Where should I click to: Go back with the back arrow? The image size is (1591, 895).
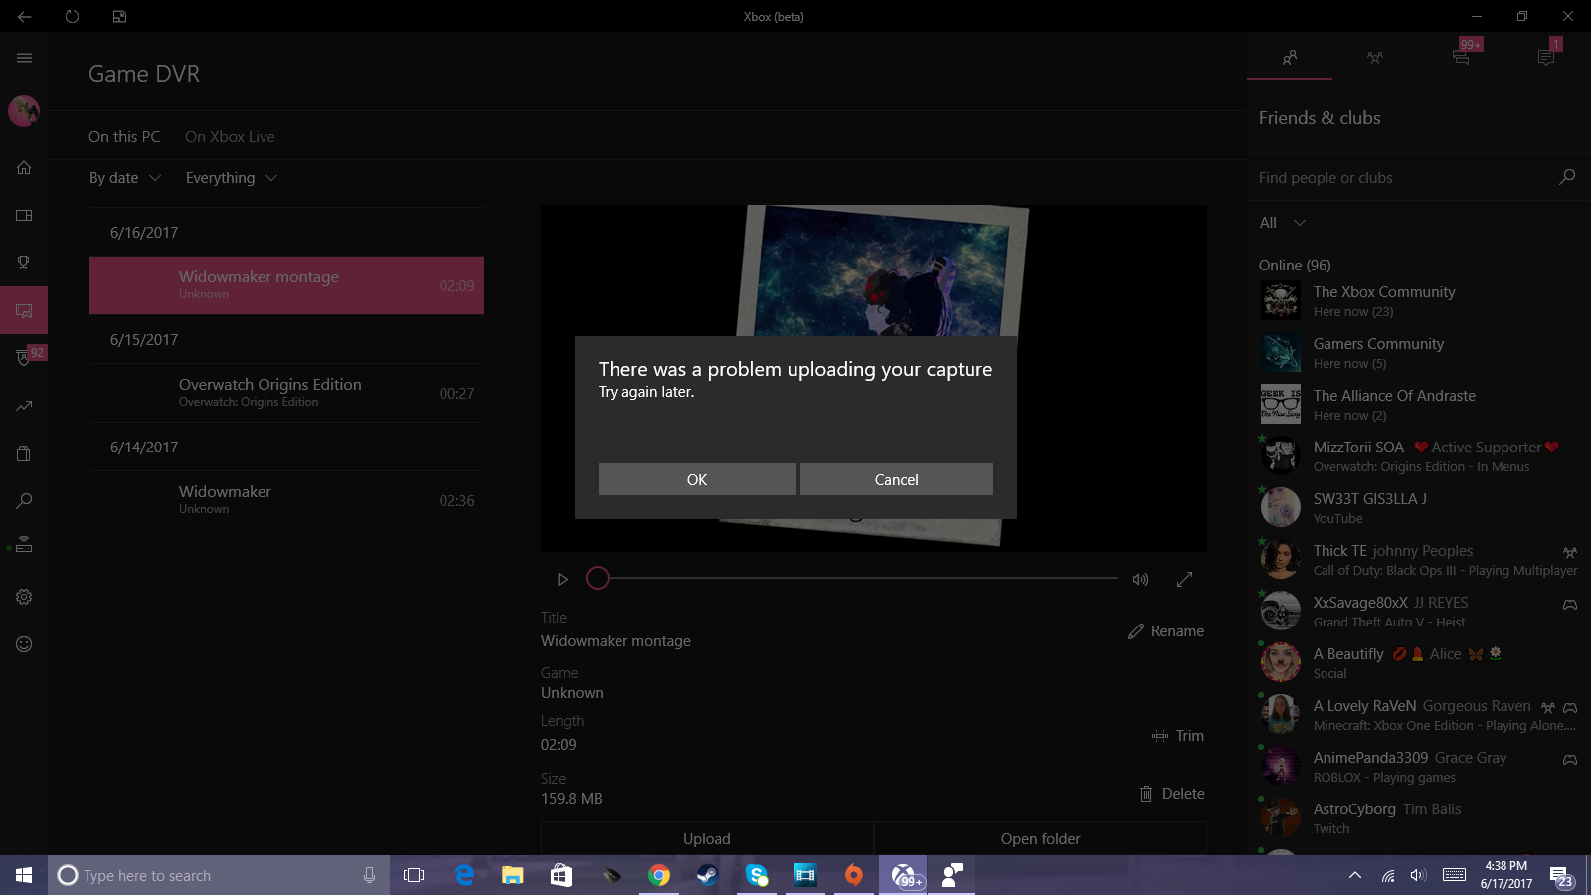pyautogui.click(x=24, y=16)
